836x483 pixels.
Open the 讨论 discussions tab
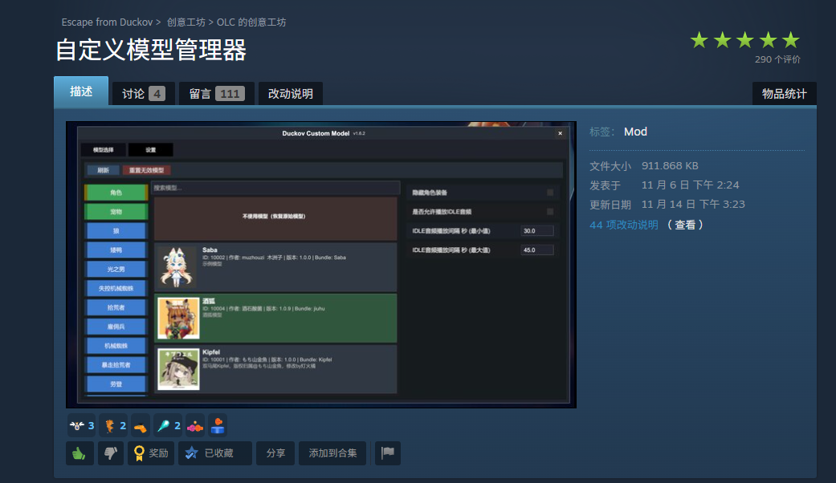(x=142, y=94)
